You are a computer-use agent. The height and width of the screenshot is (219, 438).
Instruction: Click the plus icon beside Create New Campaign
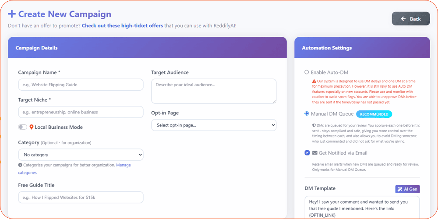[12, 14]
